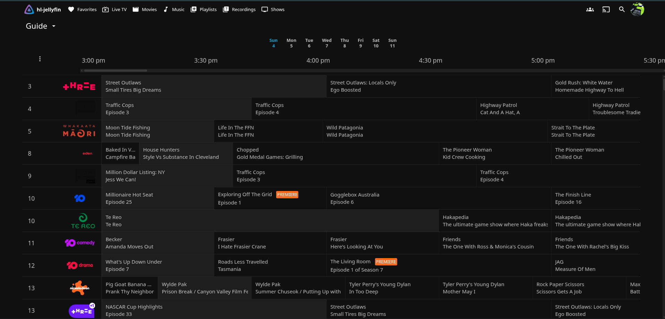Expand the Guide view dropdown

point(41,26)
